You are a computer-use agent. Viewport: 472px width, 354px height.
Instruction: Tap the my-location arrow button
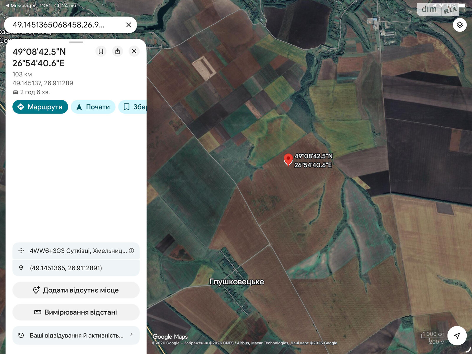(457, 335)
